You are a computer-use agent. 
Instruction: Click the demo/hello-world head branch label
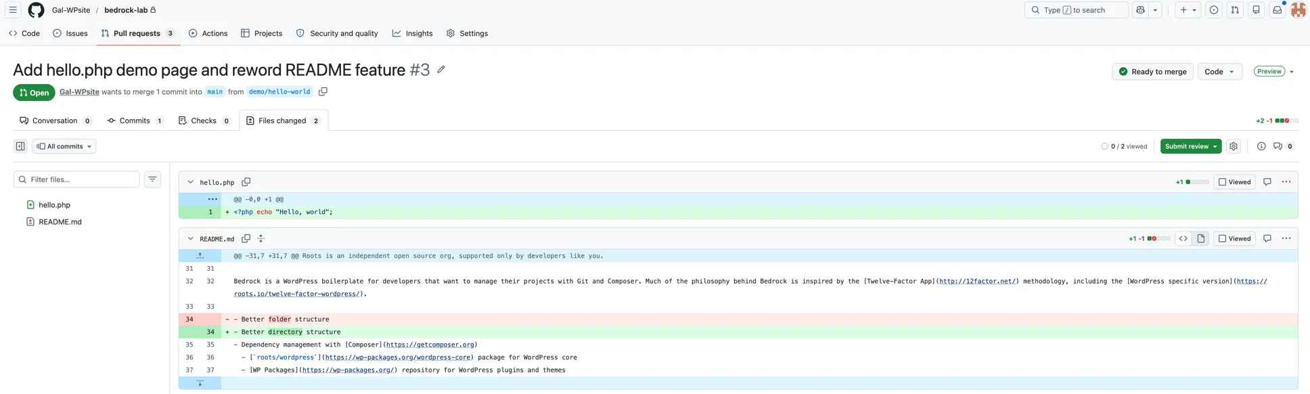pos(279,92)
